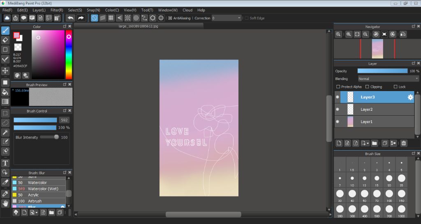Click the Redo arrow
This screenshot has width=421, height=224.
[x=81, y=18]
